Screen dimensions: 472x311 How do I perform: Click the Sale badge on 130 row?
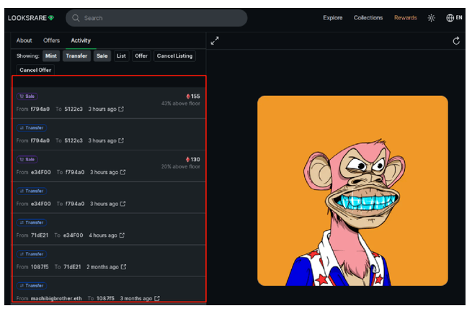tap(27, 159)
